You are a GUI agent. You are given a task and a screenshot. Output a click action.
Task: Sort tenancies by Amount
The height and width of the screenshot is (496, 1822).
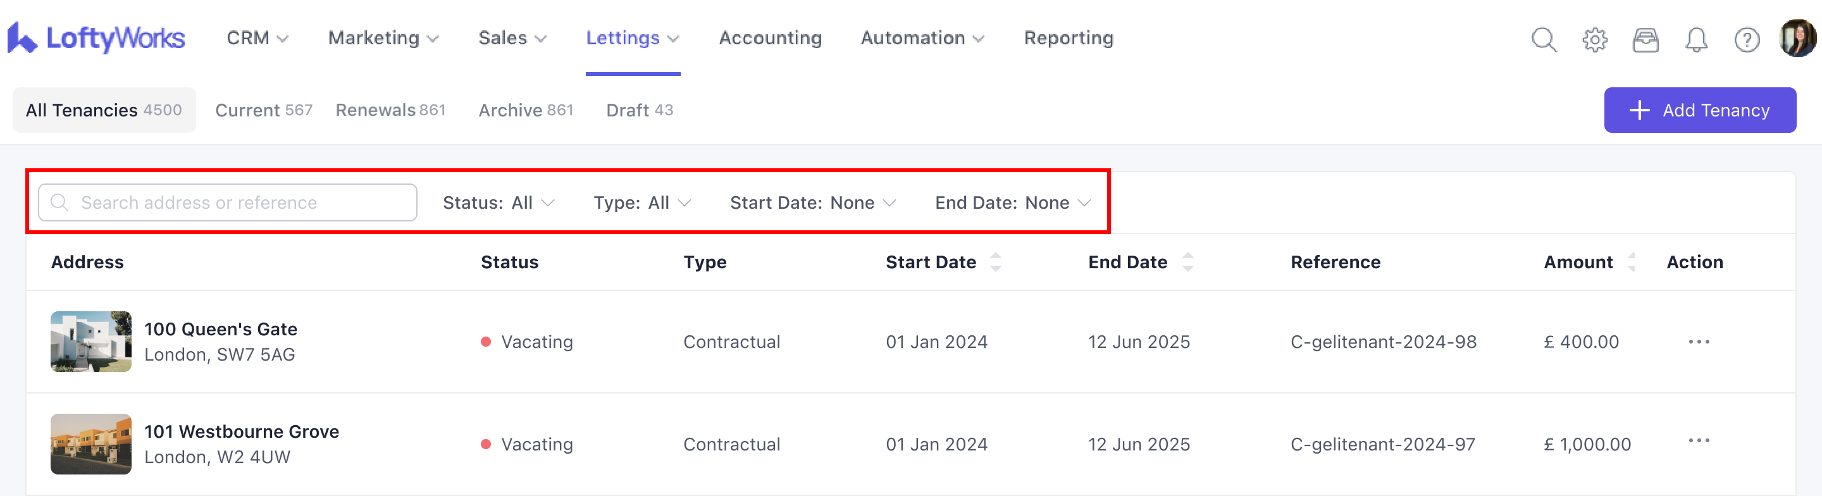(x=1631, y=262)
